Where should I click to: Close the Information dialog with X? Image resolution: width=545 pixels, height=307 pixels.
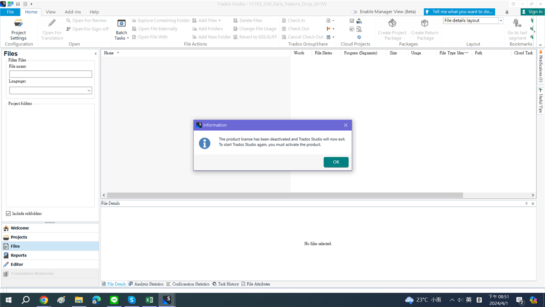pos(346,125)
